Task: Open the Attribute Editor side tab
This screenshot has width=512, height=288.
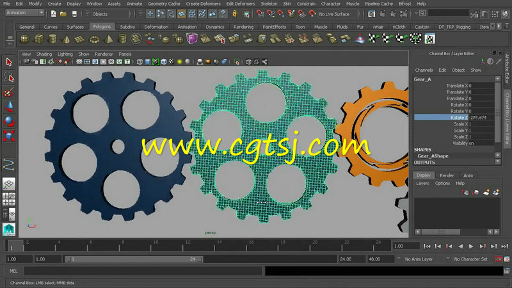Action: point(507,69)
